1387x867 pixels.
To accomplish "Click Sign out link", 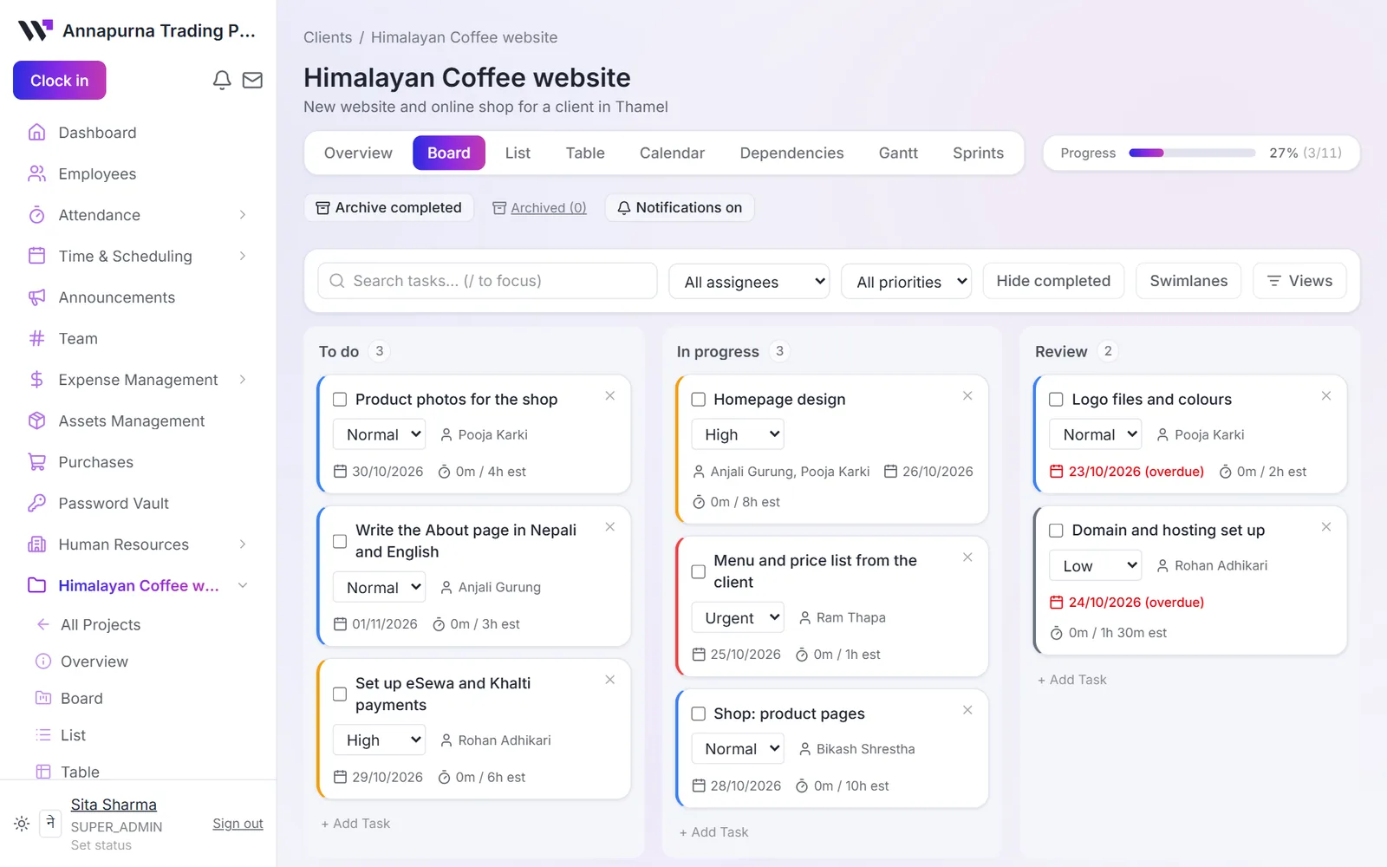I will [x=238, y=824].
